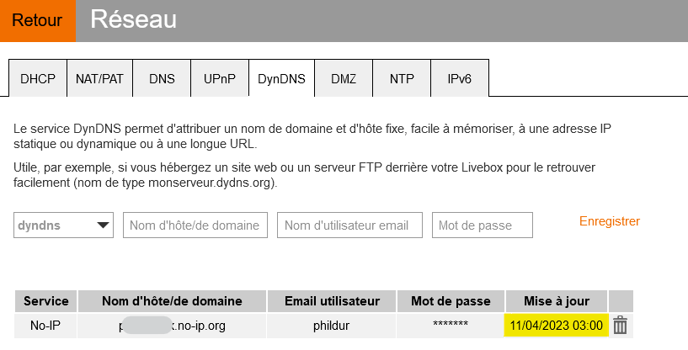Click the DynDNS tab

[282, 79]
